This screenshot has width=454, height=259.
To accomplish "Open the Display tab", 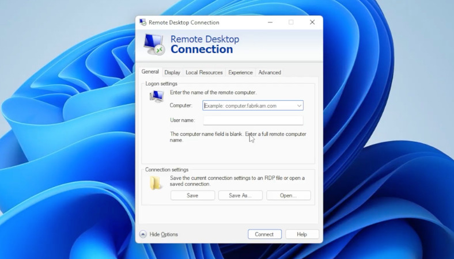I will pos(172,73).
